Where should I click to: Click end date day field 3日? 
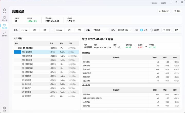pos(79,30)
